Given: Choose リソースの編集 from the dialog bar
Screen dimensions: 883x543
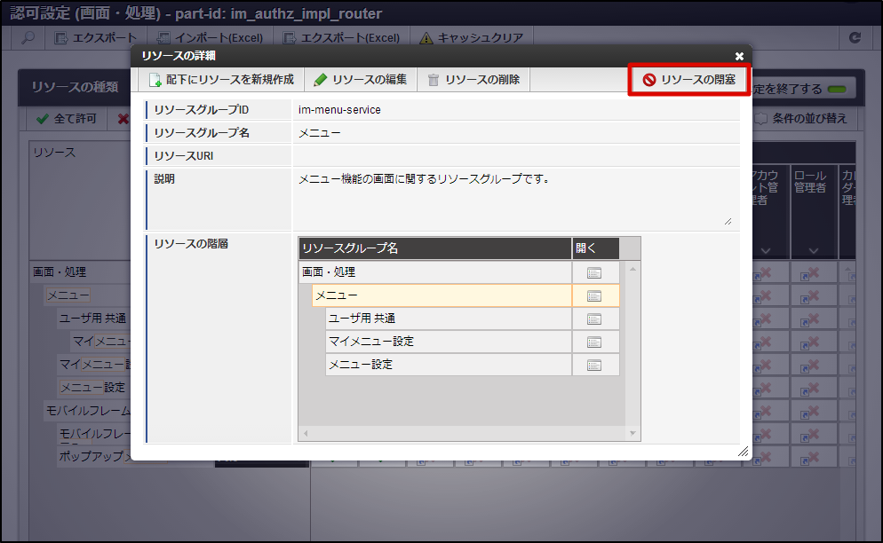Looking at the screenshot, I should (361, 77).
